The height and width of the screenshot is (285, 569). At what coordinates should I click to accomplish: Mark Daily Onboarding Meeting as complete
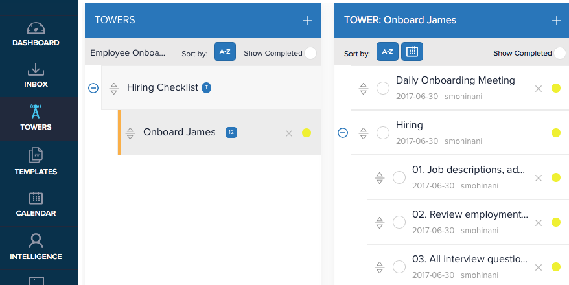point(383,88)
